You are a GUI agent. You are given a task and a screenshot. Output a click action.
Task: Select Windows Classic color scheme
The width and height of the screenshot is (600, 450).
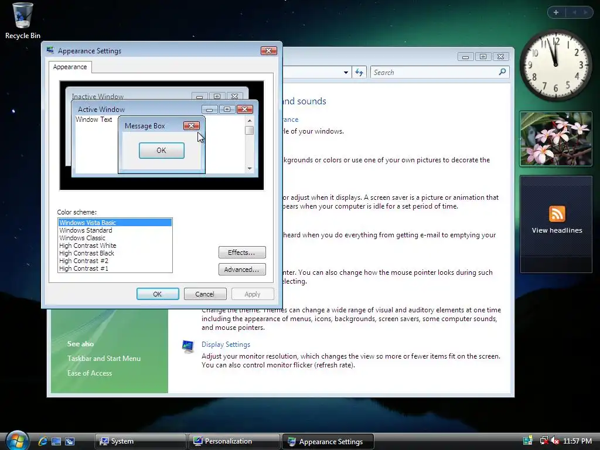[x=115, y=238]
